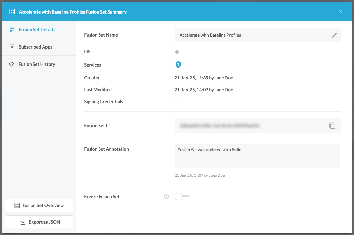Open the Fusion Set History section
The height and width of the screenshot is (235, 354).
point(36,64)
